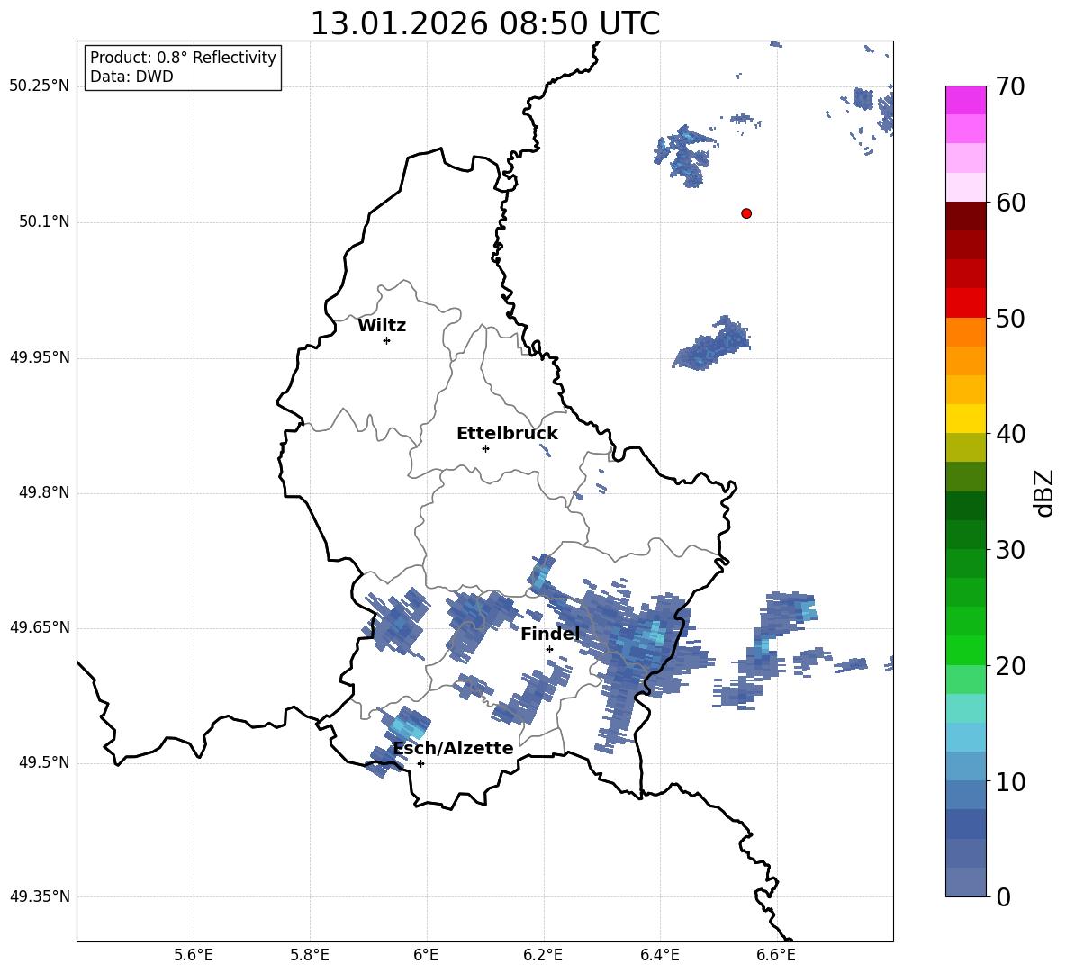Click the radar echo cluster near 50.2°N, 6.45°E

click(685, 155)
